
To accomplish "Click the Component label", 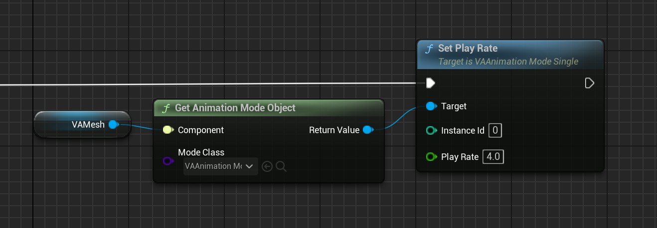I will point(201,130).
